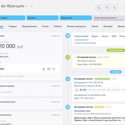
Task: Call contact Иван via phone icon
Action: point(44,69)
